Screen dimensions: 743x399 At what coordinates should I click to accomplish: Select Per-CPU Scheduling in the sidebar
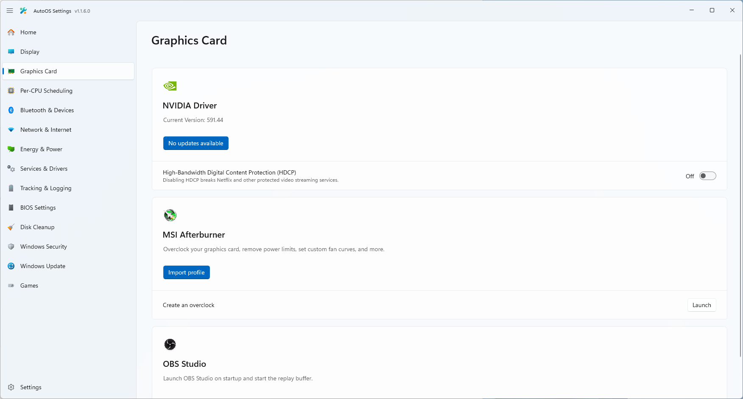tap(68, 91)
